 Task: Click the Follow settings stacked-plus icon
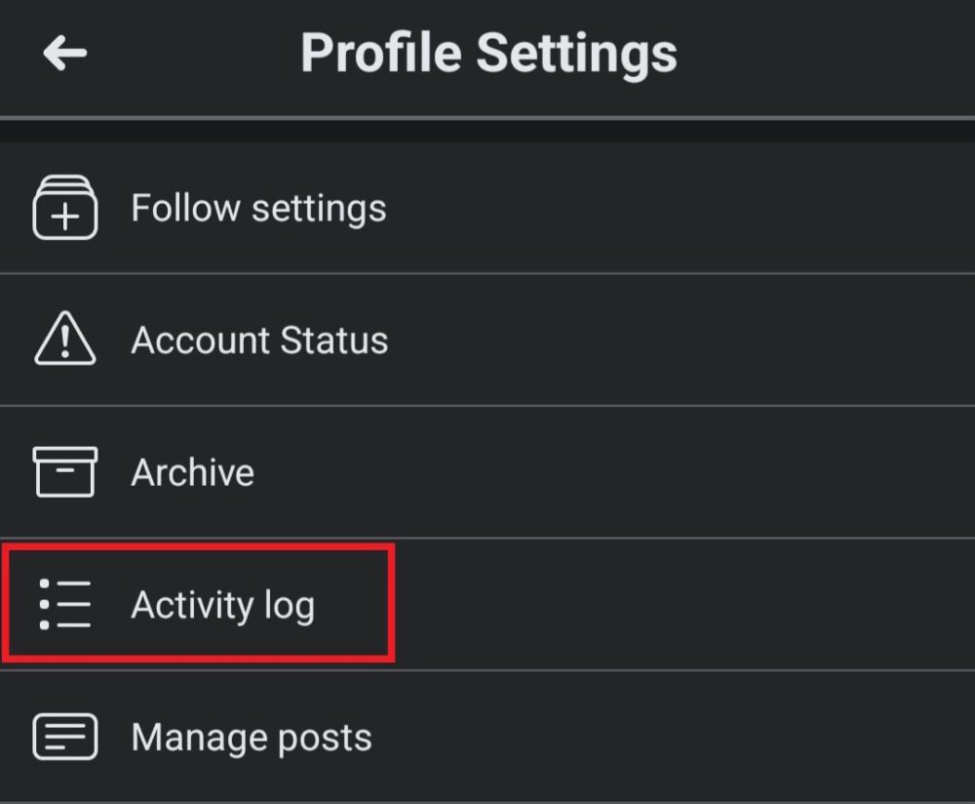pos(64,208)
